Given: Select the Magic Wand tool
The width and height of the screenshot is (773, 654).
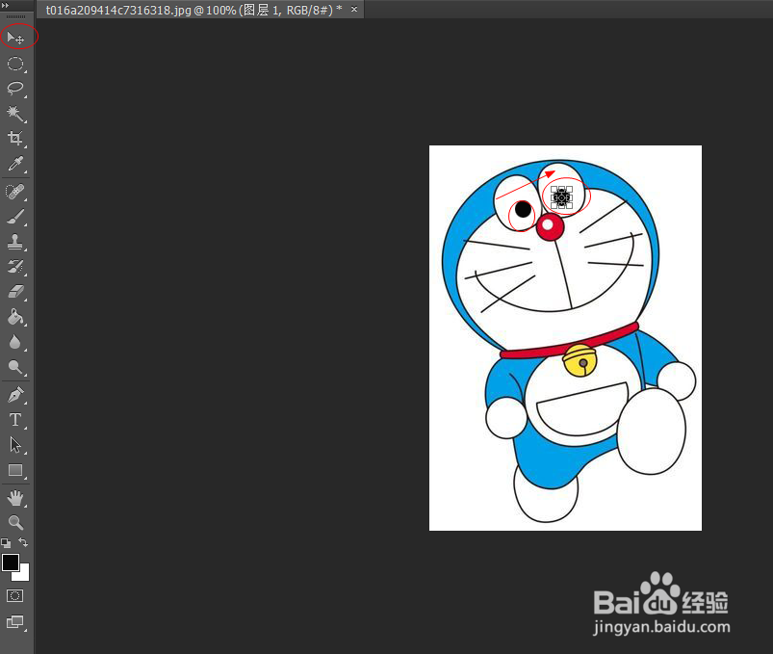Looking at the screenshot, I should [15, 114].
